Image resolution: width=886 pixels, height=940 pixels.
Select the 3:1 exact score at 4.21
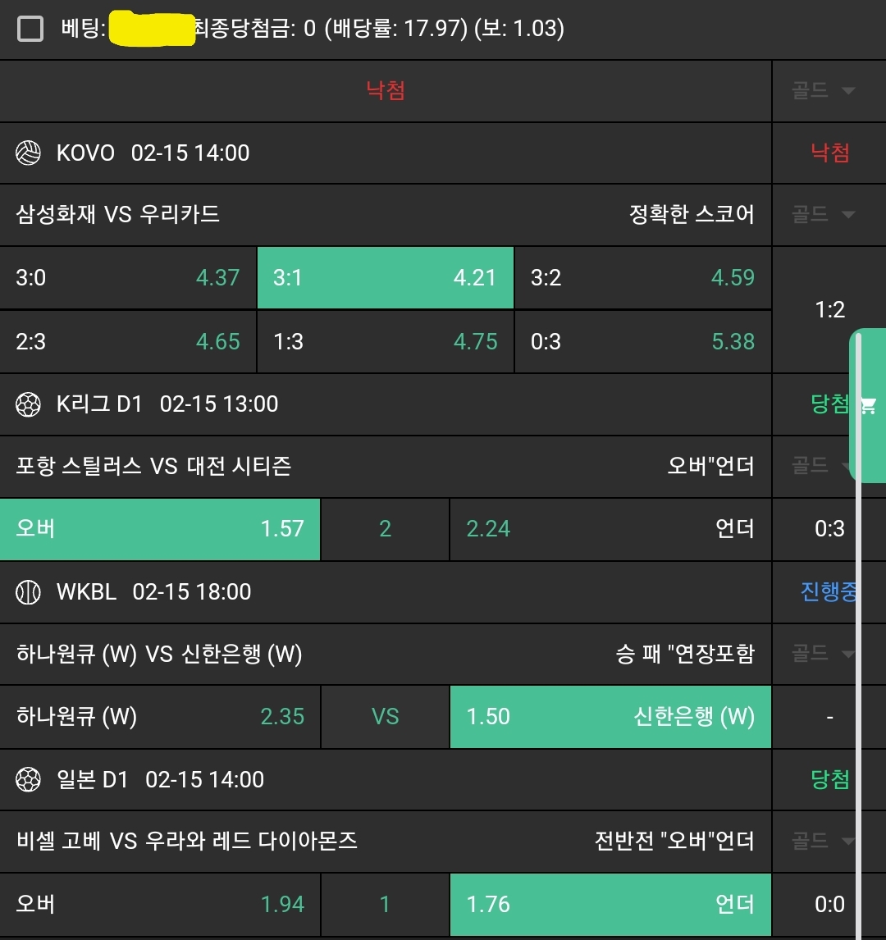pos(385,278)
